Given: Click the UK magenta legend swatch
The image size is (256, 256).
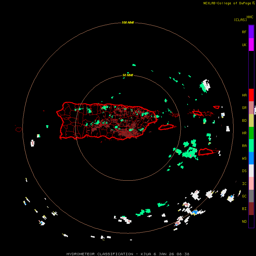Looking at the screenshot, I should click(x=251, y=45).
